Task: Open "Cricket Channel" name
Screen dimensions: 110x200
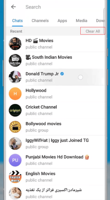Action: pos(41,107)
